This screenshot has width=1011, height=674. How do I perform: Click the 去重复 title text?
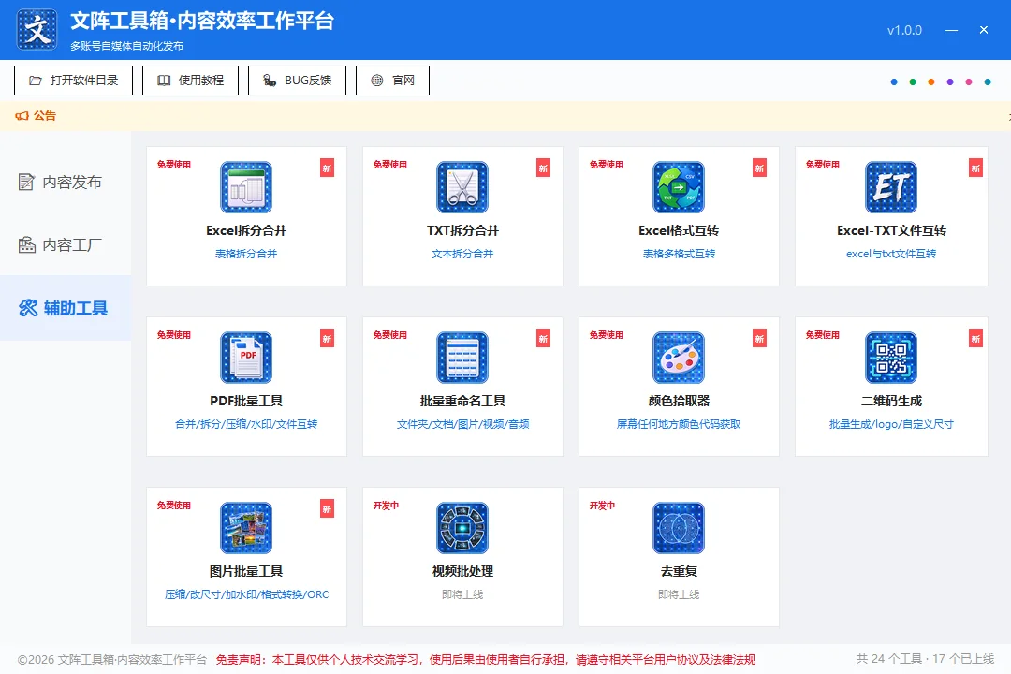point(679,571)
